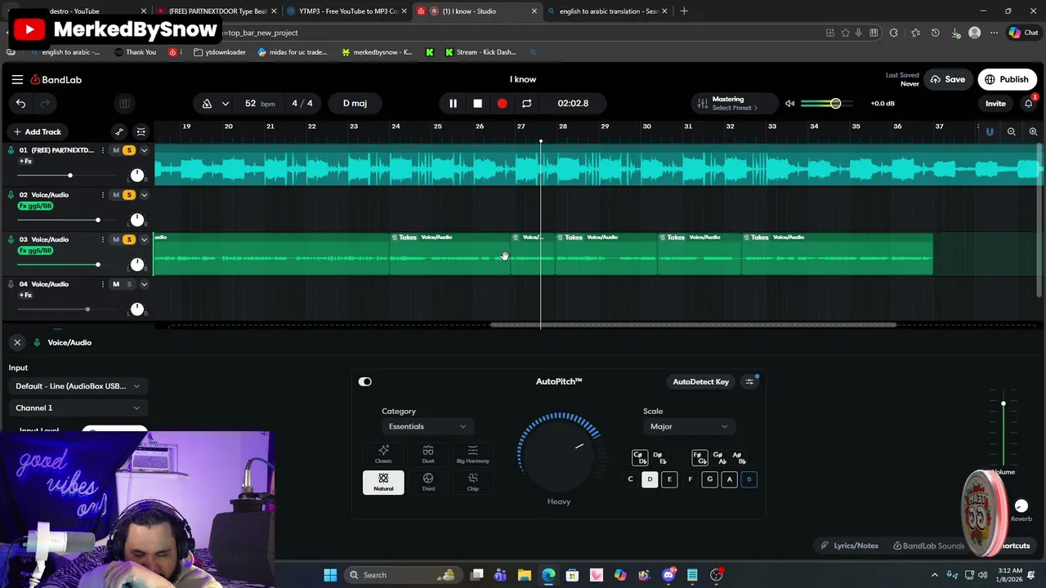Switch to the english to arabic translation tab
Screen dimensions: 1046x588
coord(609,11)
